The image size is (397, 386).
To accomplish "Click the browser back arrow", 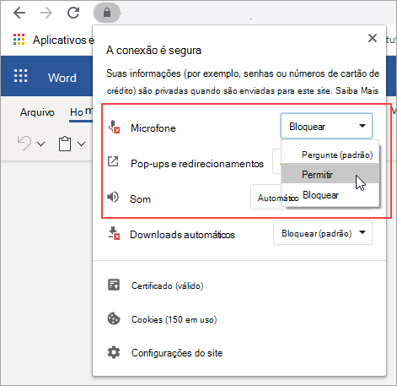I will [x=19, y=13].
